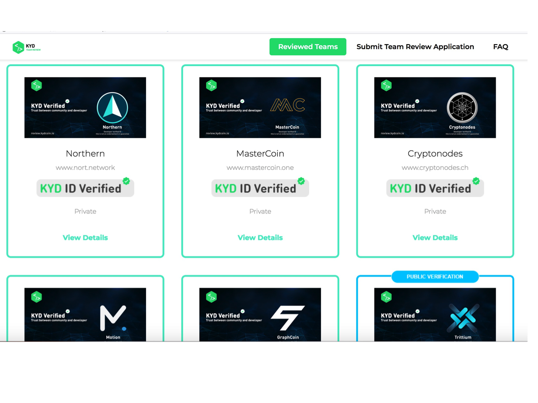Visit www.nort.network link
The width and height of the screenshot is (538, 403).
85,167
